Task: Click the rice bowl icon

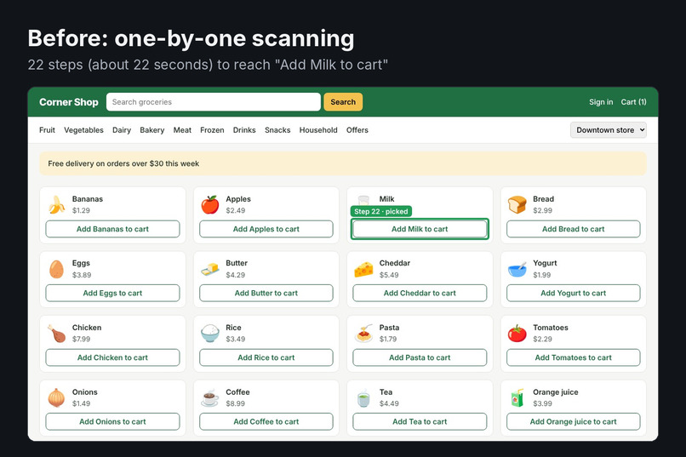Action: point(210,334)
